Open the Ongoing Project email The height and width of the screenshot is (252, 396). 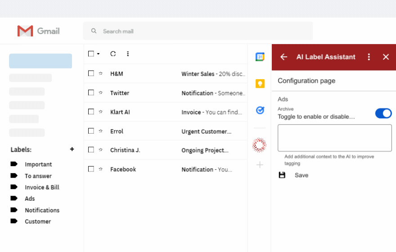point(166,150)
